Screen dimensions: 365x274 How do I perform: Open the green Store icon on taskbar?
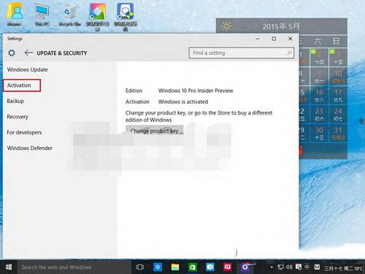(193, 267)
